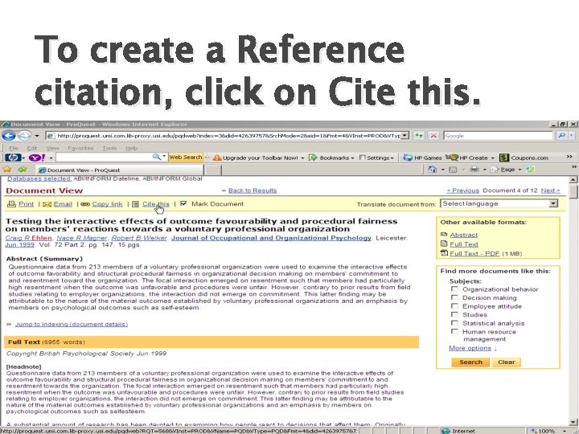Open HP Create from toolbar
This screenshot has height=434, width=579.
coord(466,158)
